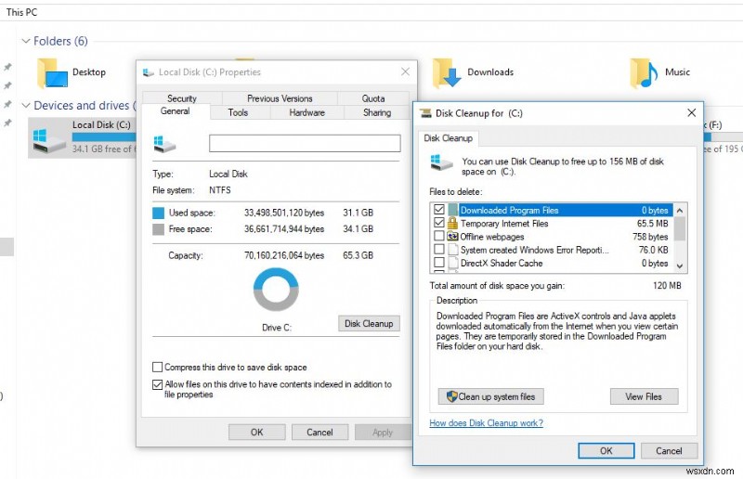Click the 36,661,714,944 bytes free space value
The height and width of the screenshot is (479, 743).
point(284,229)
